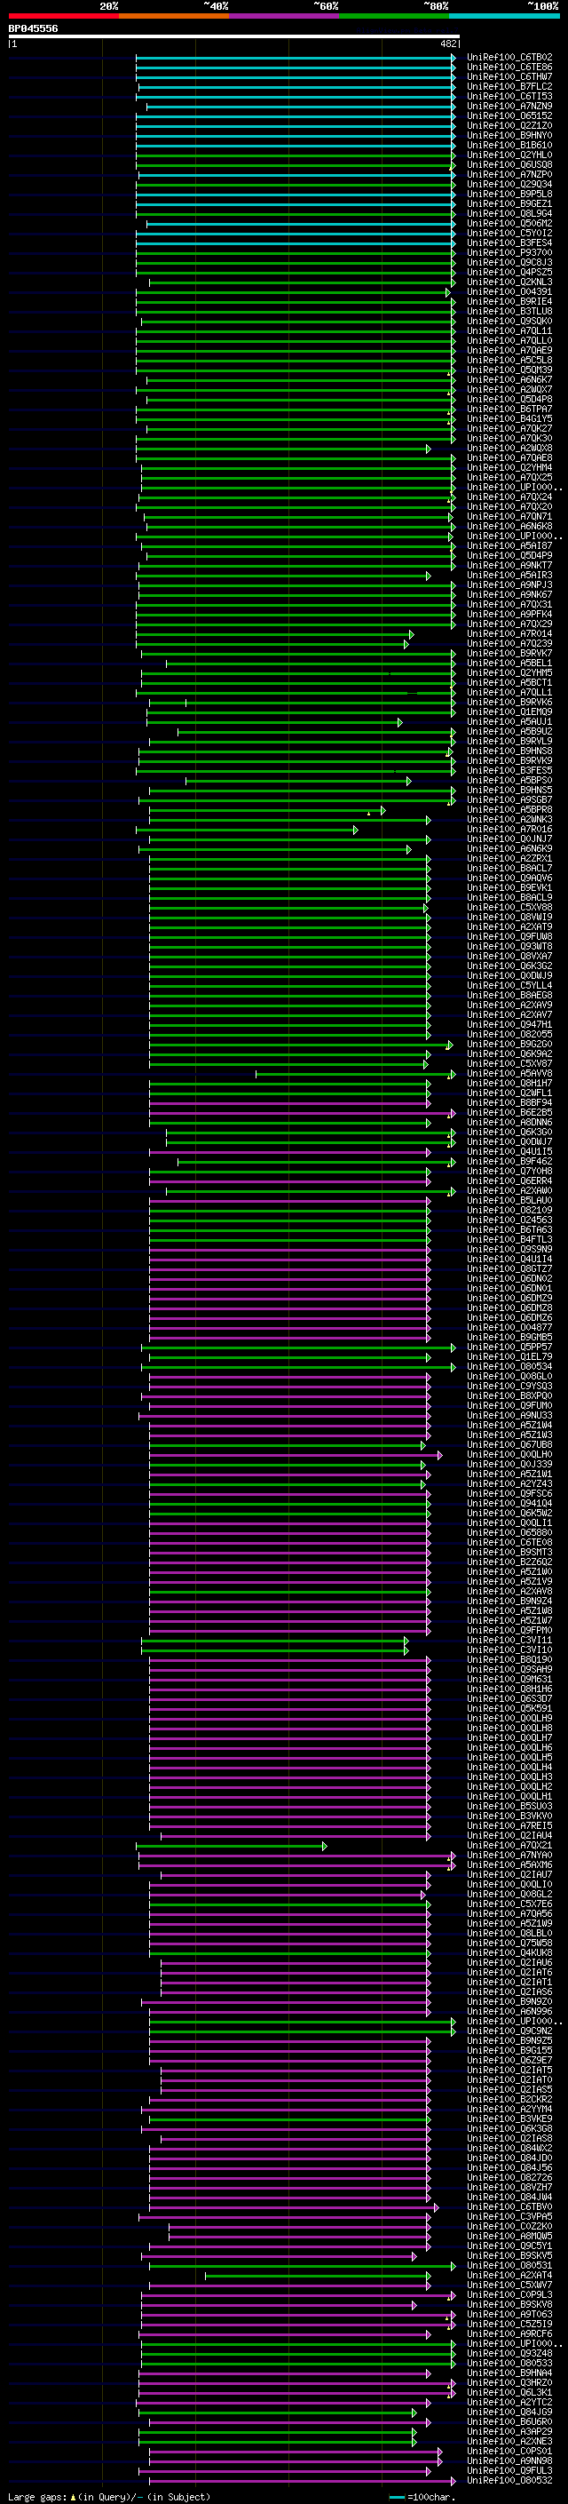Select hit label UniRef100_Q67UB8
Image resolution: width=568 pixels, height=2504 pixels.
click(x=509, y=1444)
